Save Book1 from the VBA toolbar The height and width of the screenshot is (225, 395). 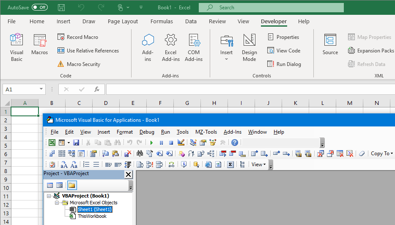(76, 143)
